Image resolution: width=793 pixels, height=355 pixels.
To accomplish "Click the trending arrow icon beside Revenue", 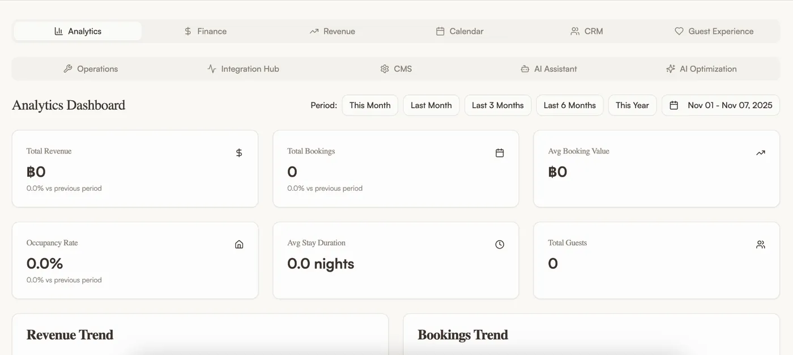I will pos(314,31).
